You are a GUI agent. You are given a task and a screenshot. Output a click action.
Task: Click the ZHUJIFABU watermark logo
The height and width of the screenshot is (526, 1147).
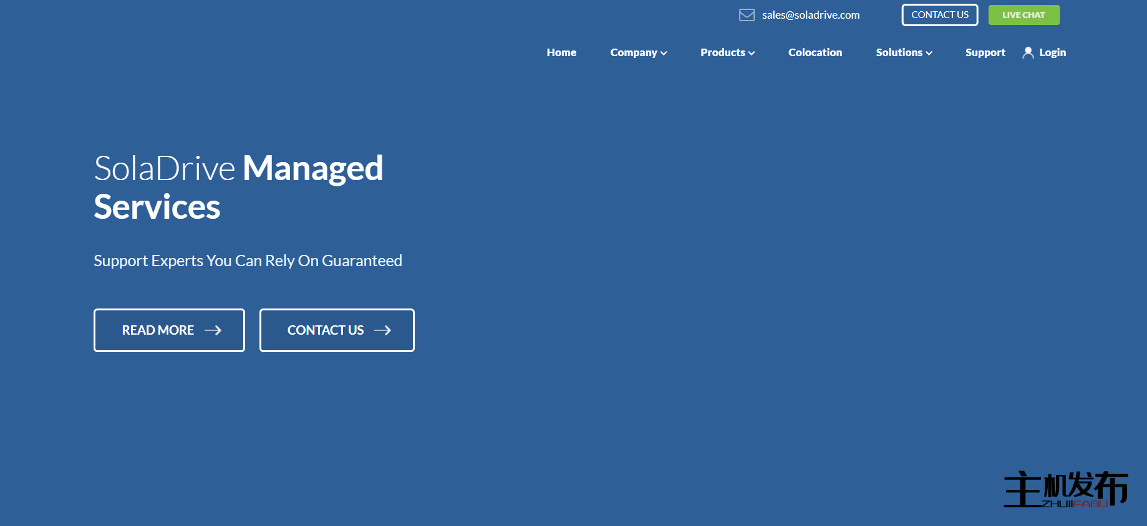point(1065,489)
